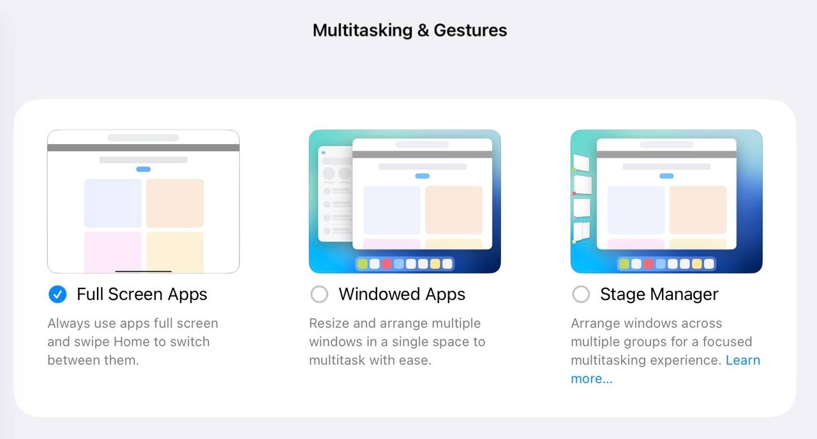Click the Stage Manager preview image
This screenshot has width=817, height=439.
click(666, 202)
